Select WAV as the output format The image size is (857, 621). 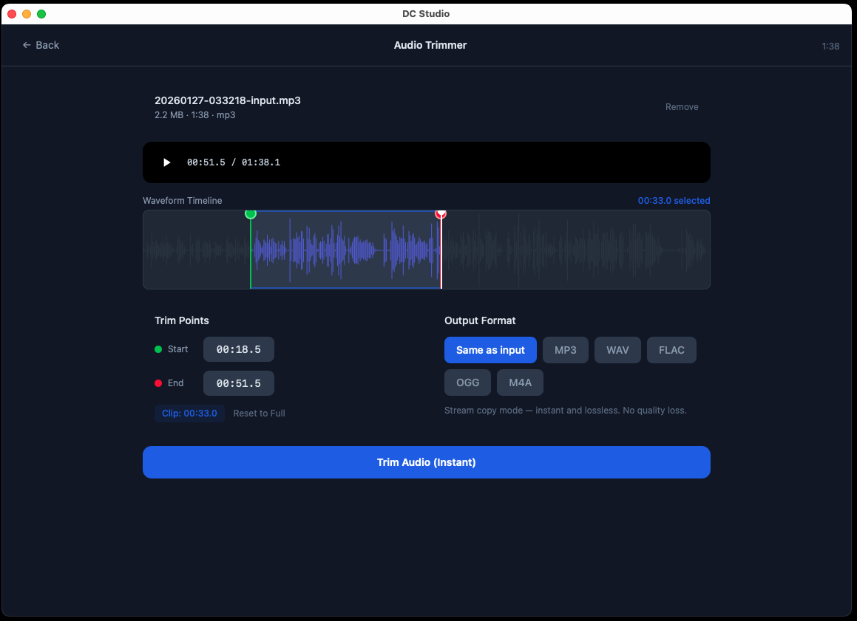coord(617,349)
